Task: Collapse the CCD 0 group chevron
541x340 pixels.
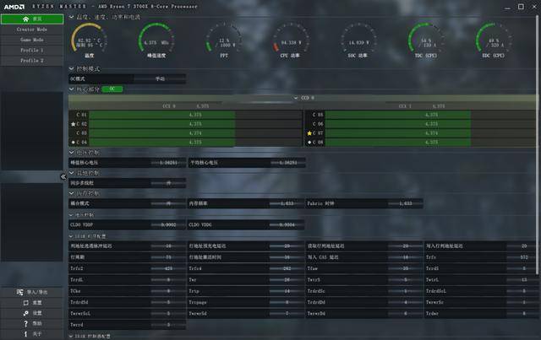Action: point(296,98)
